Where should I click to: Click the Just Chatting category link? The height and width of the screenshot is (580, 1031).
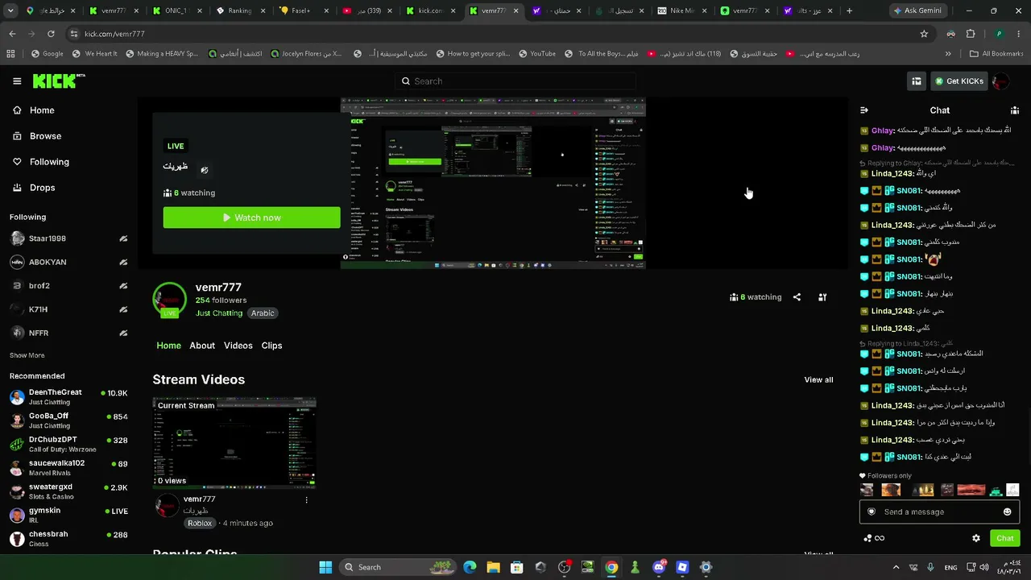[219, 313]
